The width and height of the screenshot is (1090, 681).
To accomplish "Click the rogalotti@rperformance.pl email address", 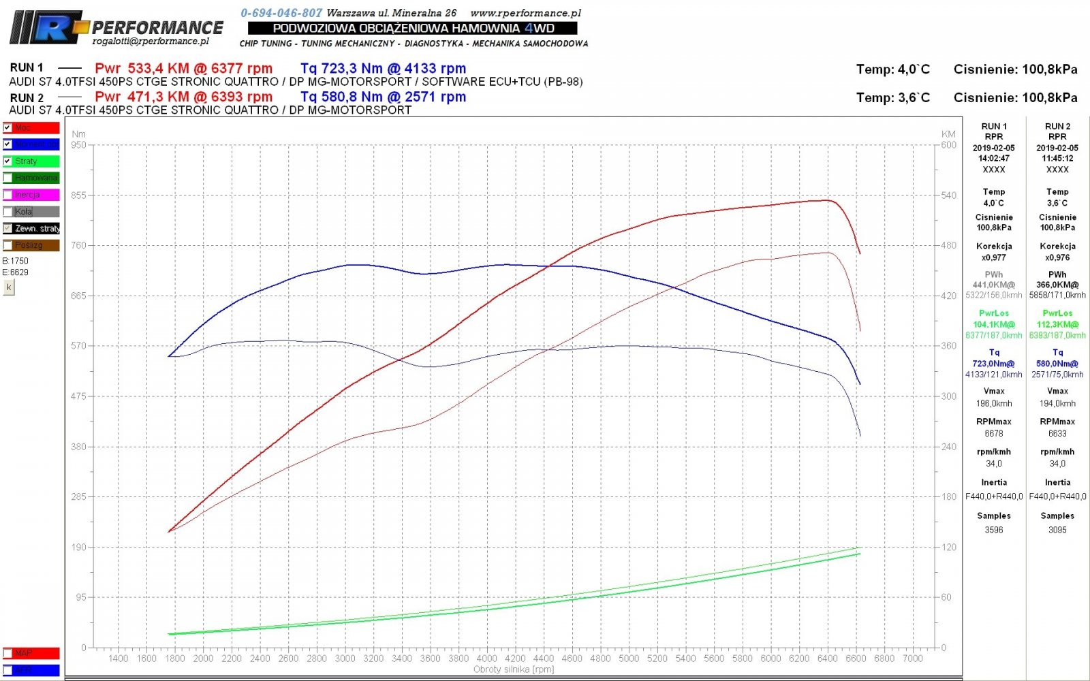I will pos(151,41).
